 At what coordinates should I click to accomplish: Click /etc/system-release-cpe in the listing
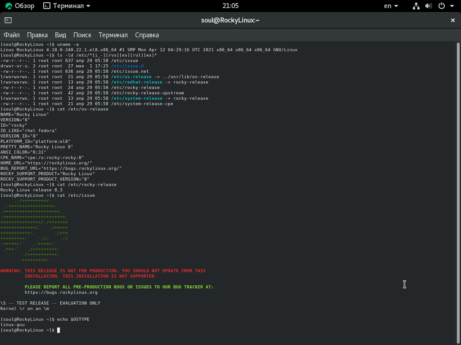click(142, 104)
